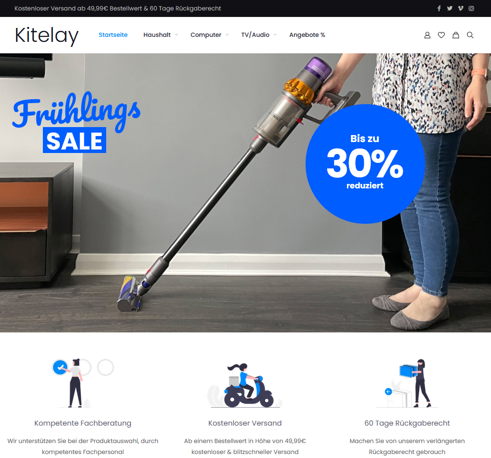Click the scooter delivery illustration
491x458 pixels.
(x=245, y=385)
